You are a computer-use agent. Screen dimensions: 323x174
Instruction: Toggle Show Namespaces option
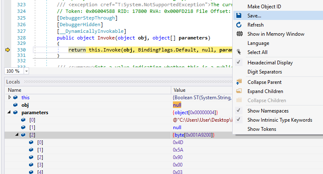pos(268,111)
